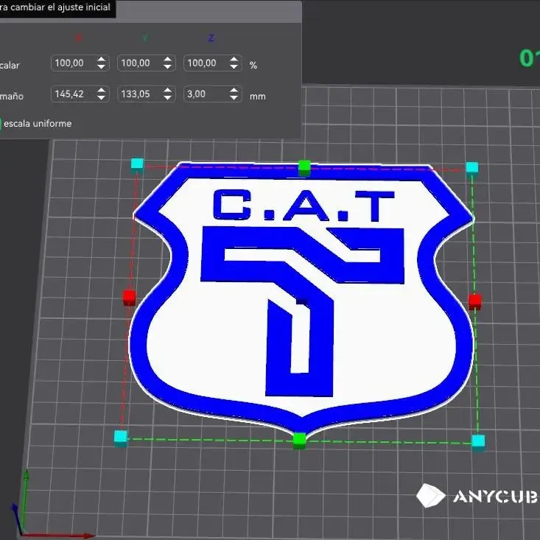Click the Z size field showing 3,00
The width and height of the screenshot is (540, 540).
click(213, 94)
